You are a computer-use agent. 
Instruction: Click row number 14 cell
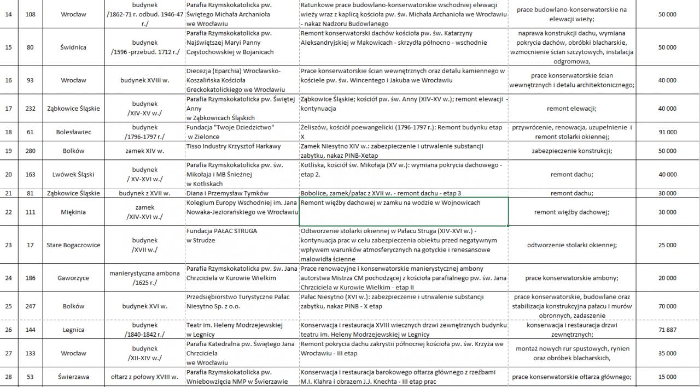pos(9,14)
